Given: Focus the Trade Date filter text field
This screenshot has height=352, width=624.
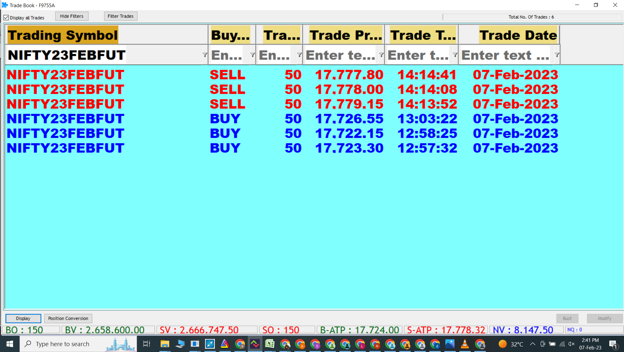Looking at the screenshot, I should point(507,55).
